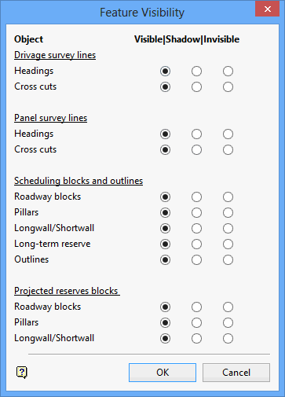Select Visible for Outlines
The width and height of the screenshot is (285, 397).
point(165,259)
